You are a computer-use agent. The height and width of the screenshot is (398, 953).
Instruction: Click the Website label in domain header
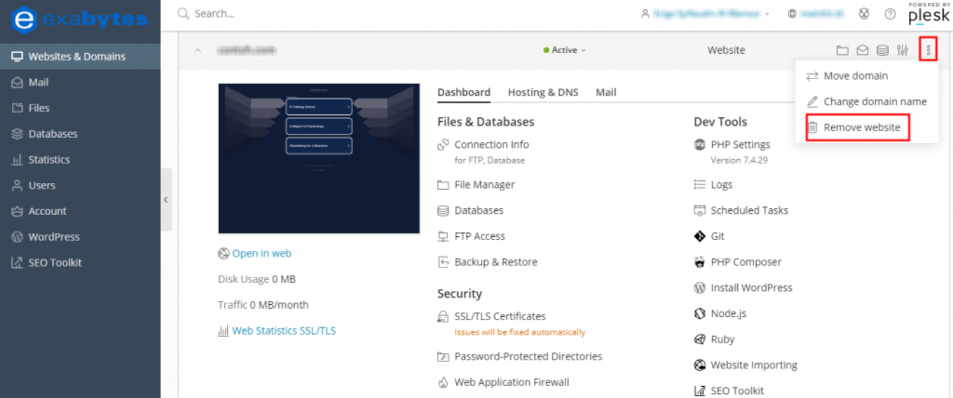pyautogui.click(x=726, y=50)
